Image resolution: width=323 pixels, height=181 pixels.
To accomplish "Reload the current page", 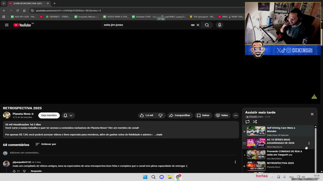I will (17, 11).
